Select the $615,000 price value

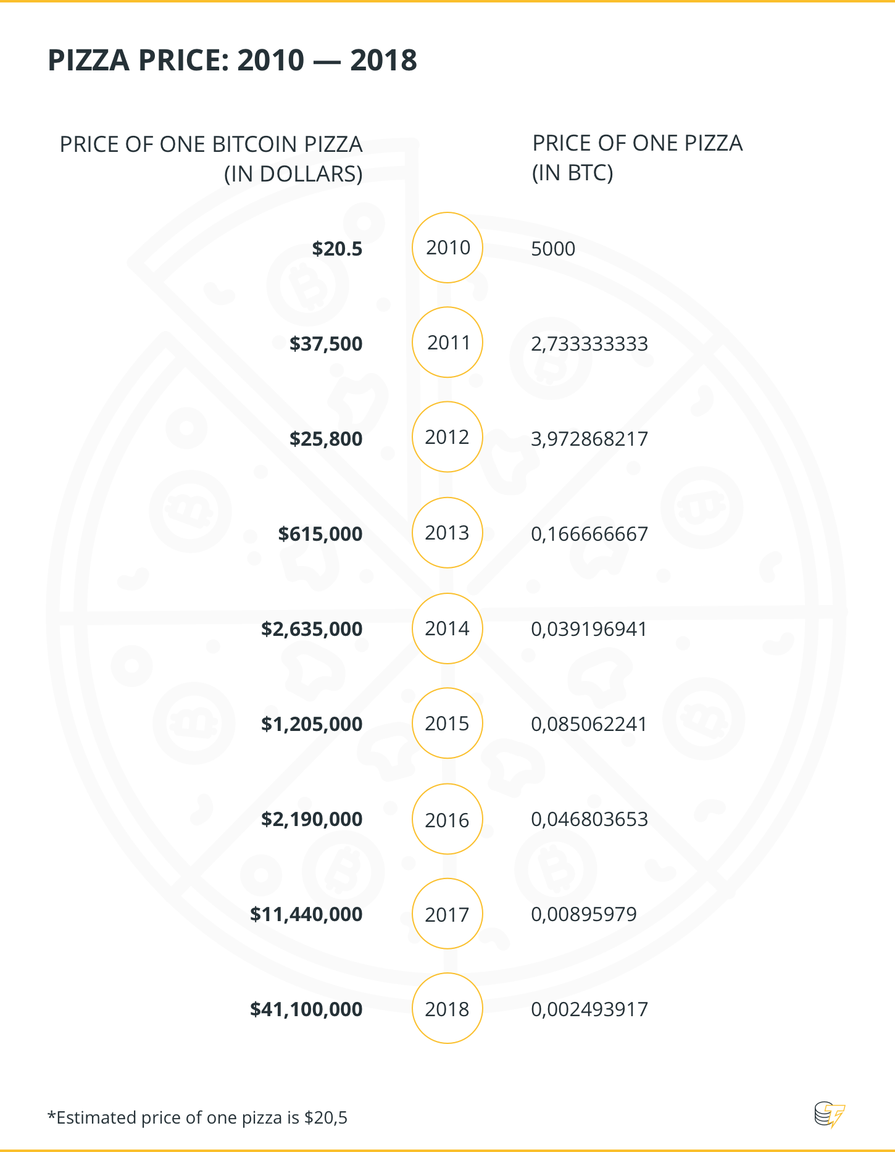[320, 534]
